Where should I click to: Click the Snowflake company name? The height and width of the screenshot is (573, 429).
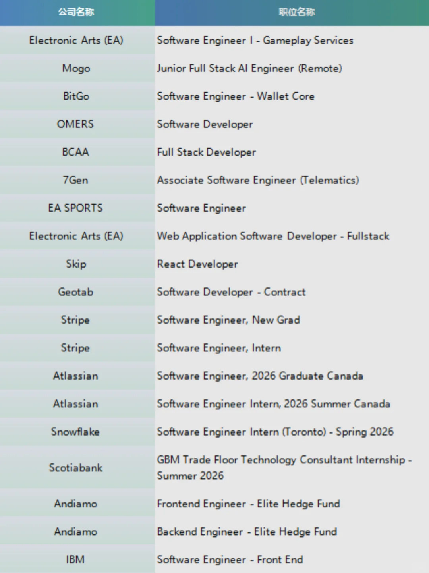75,432
